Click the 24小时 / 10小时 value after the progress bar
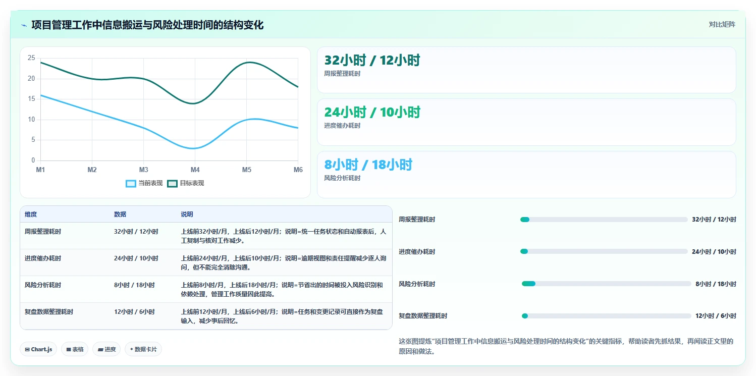 [714, 252]
